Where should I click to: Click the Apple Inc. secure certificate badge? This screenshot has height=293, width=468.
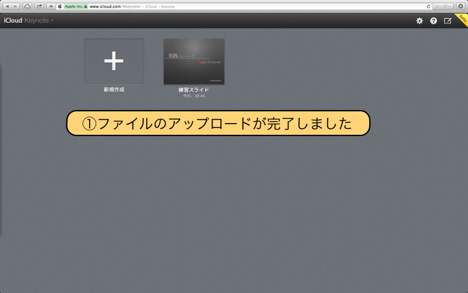coord(75,7)
